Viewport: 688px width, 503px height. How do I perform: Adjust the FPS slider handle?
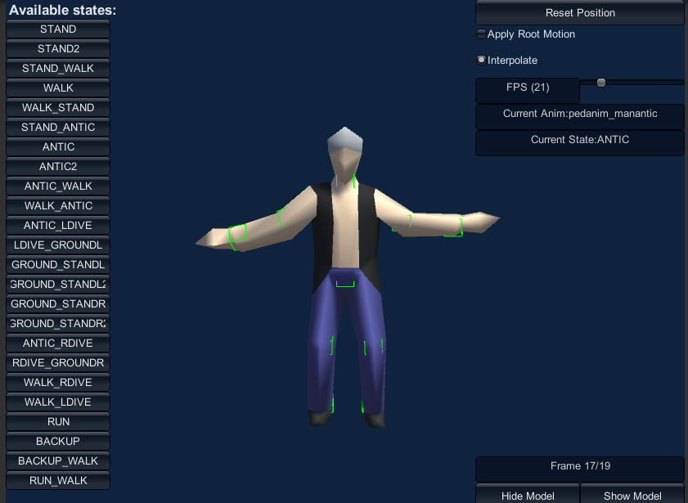(601, 83)
